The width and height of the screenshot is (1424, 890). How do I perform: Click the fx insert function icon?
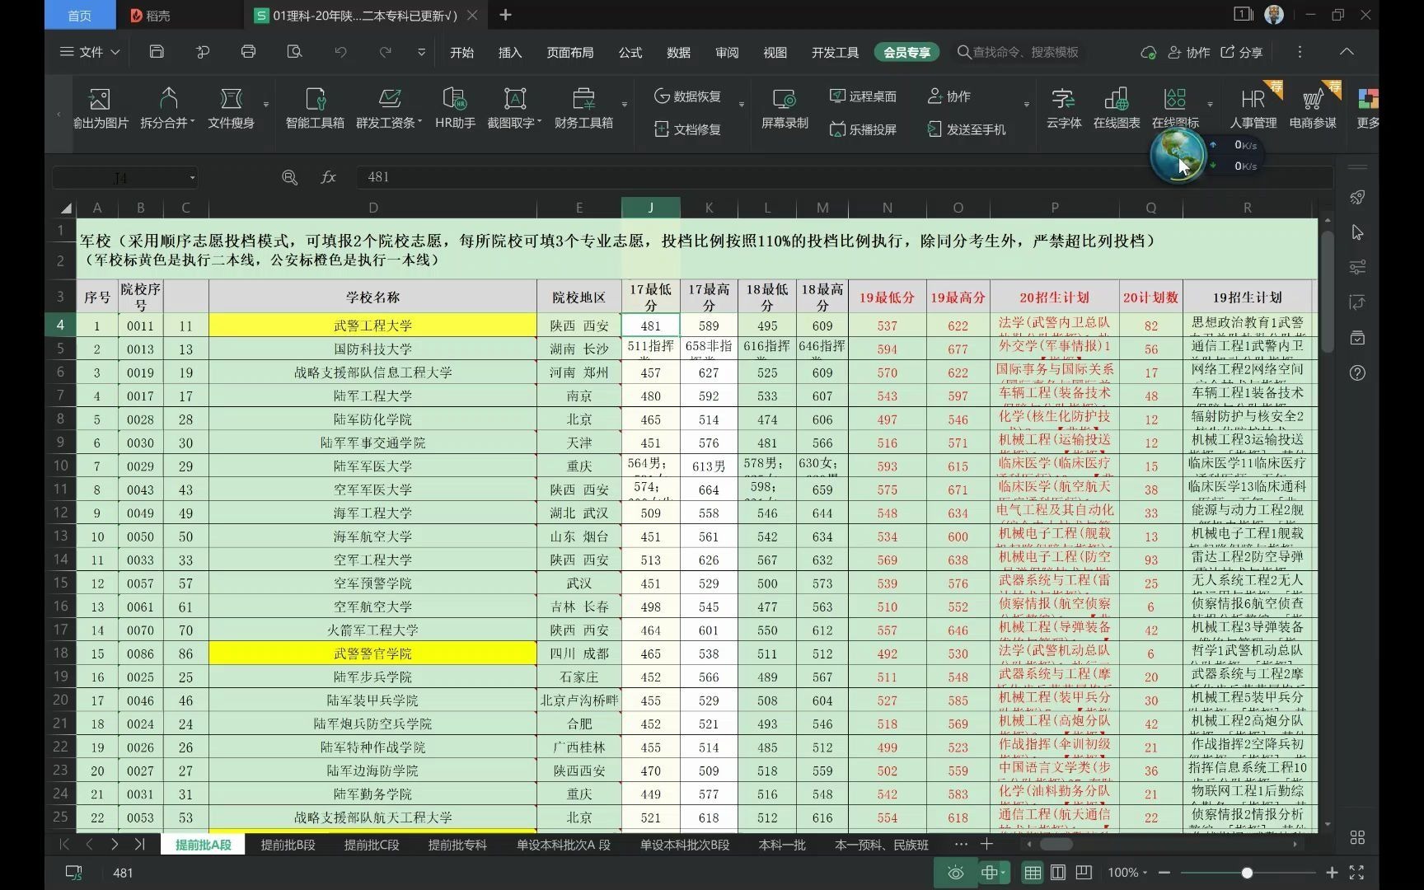[x=328, y=177]
